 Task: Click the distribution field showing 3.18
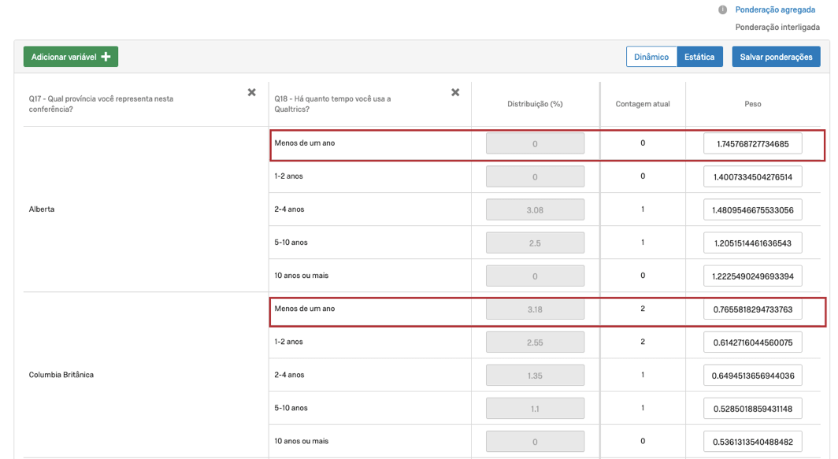[535, 309]
